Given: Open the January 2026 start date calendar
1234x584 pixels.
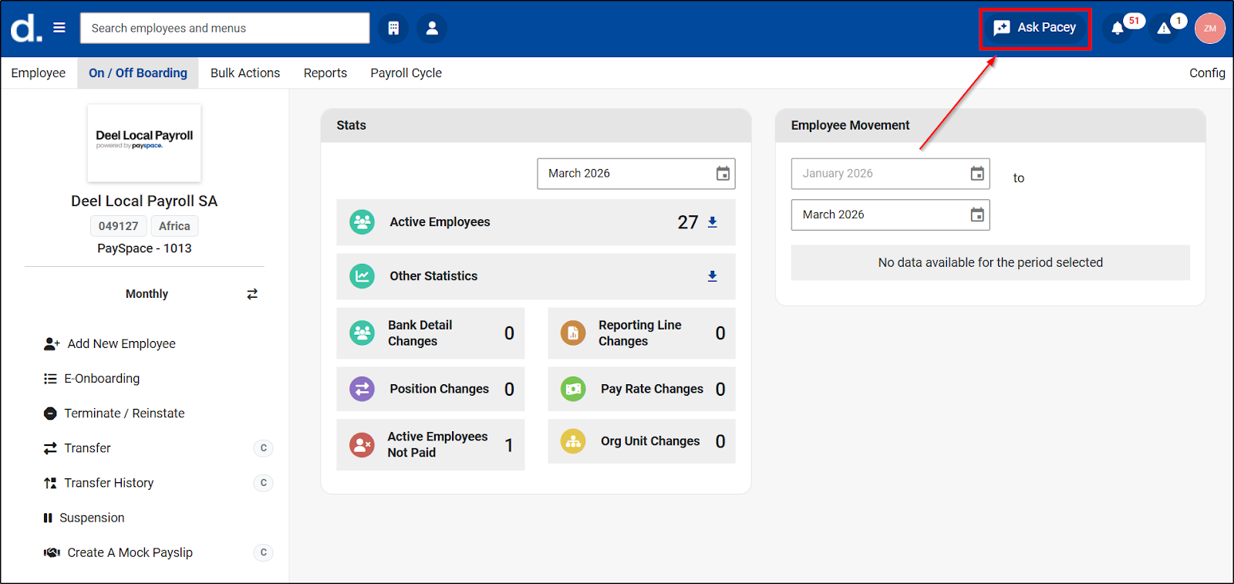Looking at the screenshot, I should 977,174.
